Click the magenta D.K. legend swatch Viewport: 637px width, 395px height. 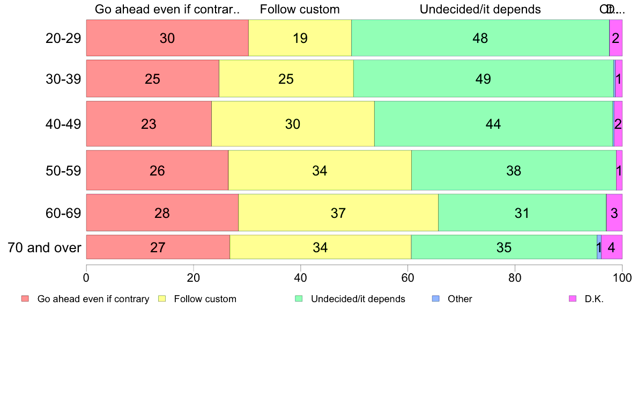573,298
